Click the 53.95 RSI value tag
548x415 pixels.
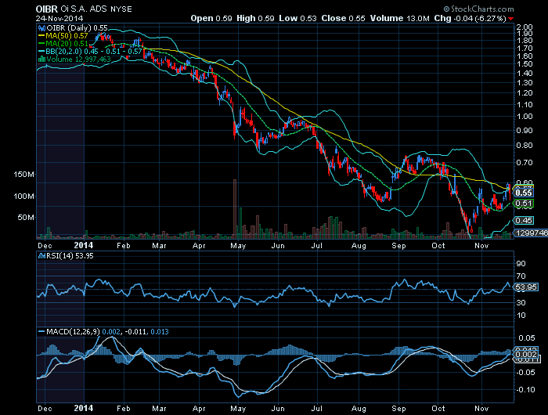pyautogui.click(x=525, y=287)
